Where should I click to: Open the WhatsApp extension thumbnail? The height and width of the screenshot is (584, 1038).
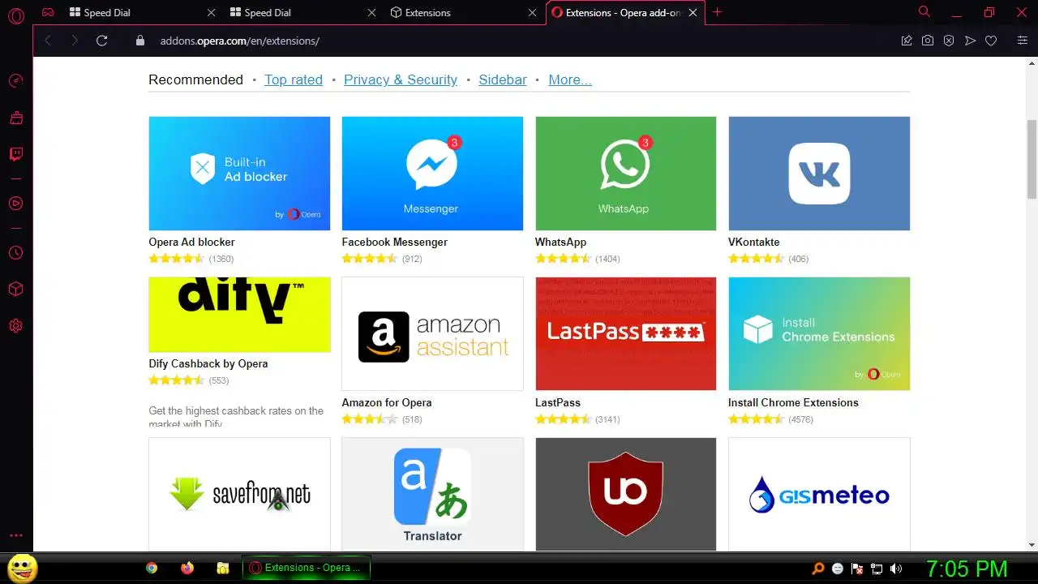coord(625,174)
